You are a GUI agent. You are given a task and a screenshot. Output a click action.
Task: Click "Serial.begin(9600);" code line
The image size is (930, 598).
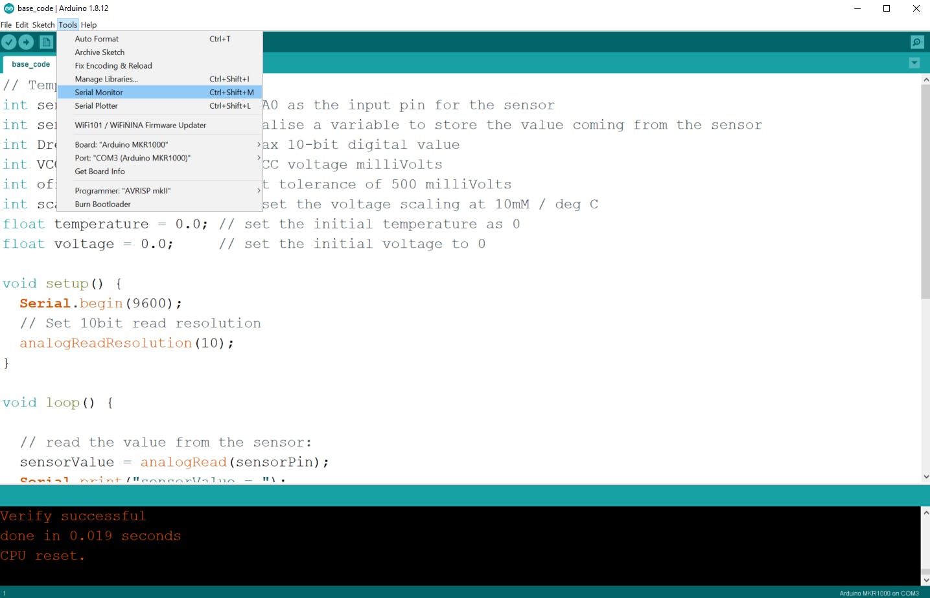[101, 304]
